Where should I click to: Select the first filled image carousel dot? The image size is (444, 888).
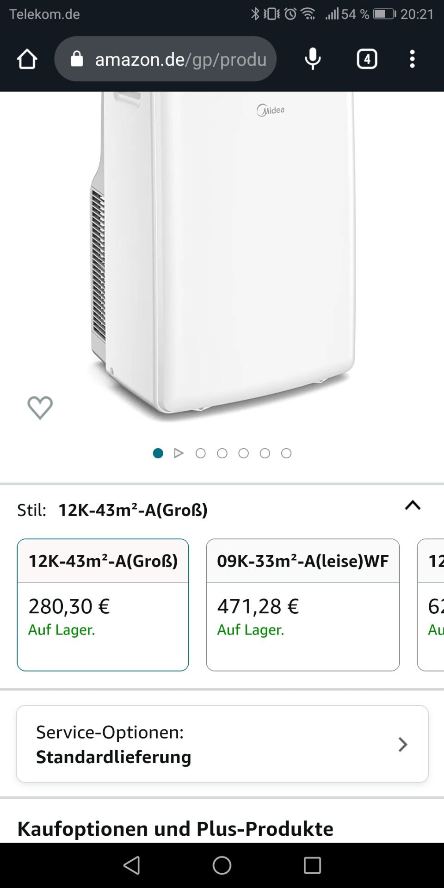tap(158, 453)
